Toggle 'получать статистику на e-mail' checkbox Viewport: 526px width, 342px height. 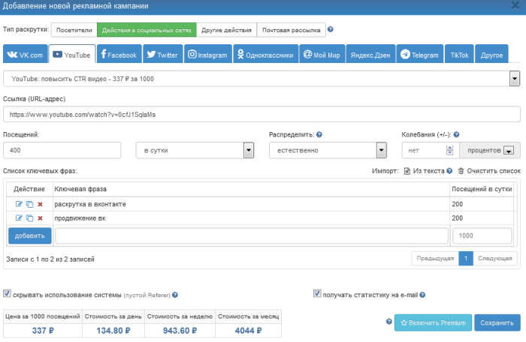pos(317,294)
